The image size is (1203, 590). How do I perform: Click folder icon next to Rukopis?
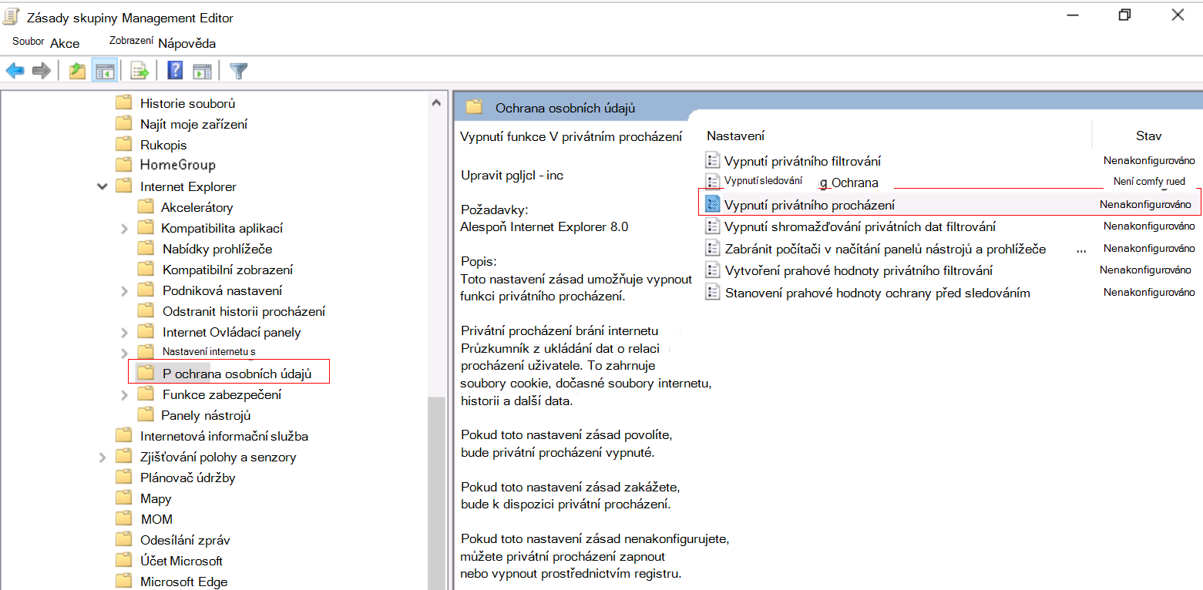[x=124, y=145]
